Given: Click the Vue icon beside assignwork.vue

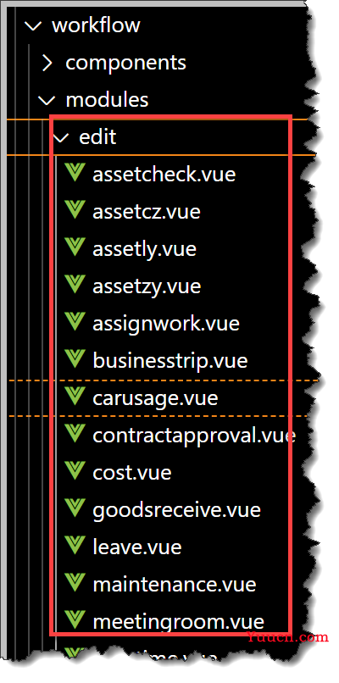Looking at the screenshot, I should point(74,322).
